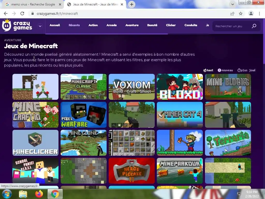Click the taskbar clock showing 9:10 PM
Image resolution: width=265 pixels, height=199 pixels.
click(x=252, y=194)
